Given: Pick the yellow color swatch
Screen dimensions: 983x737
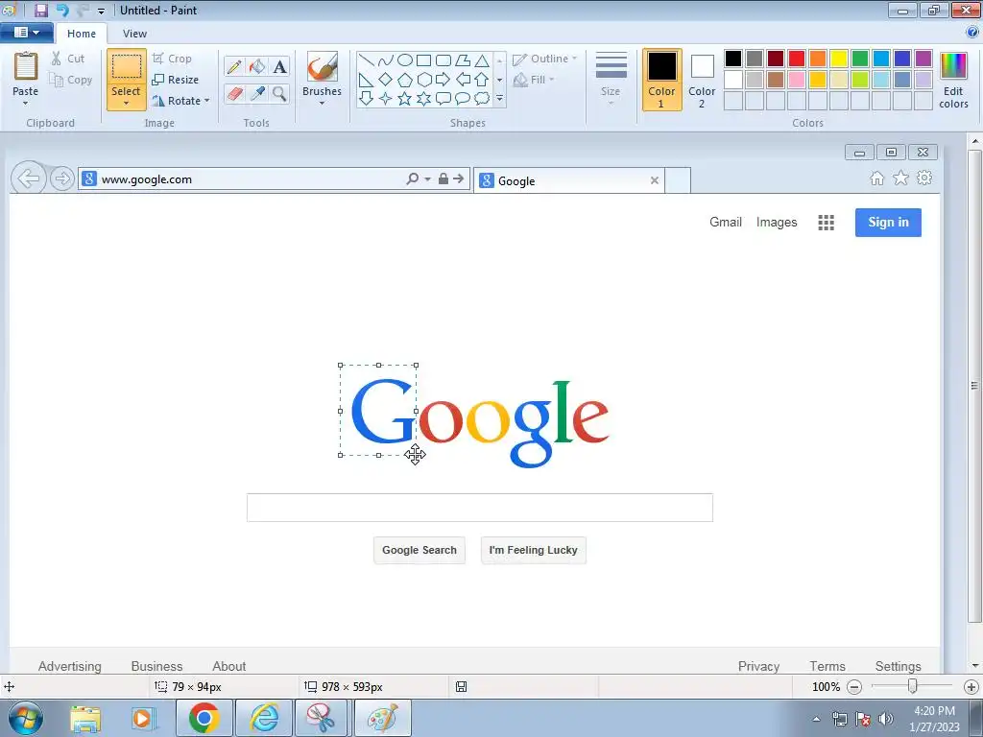Looking at the screenshot, I should tap(838, 59).
